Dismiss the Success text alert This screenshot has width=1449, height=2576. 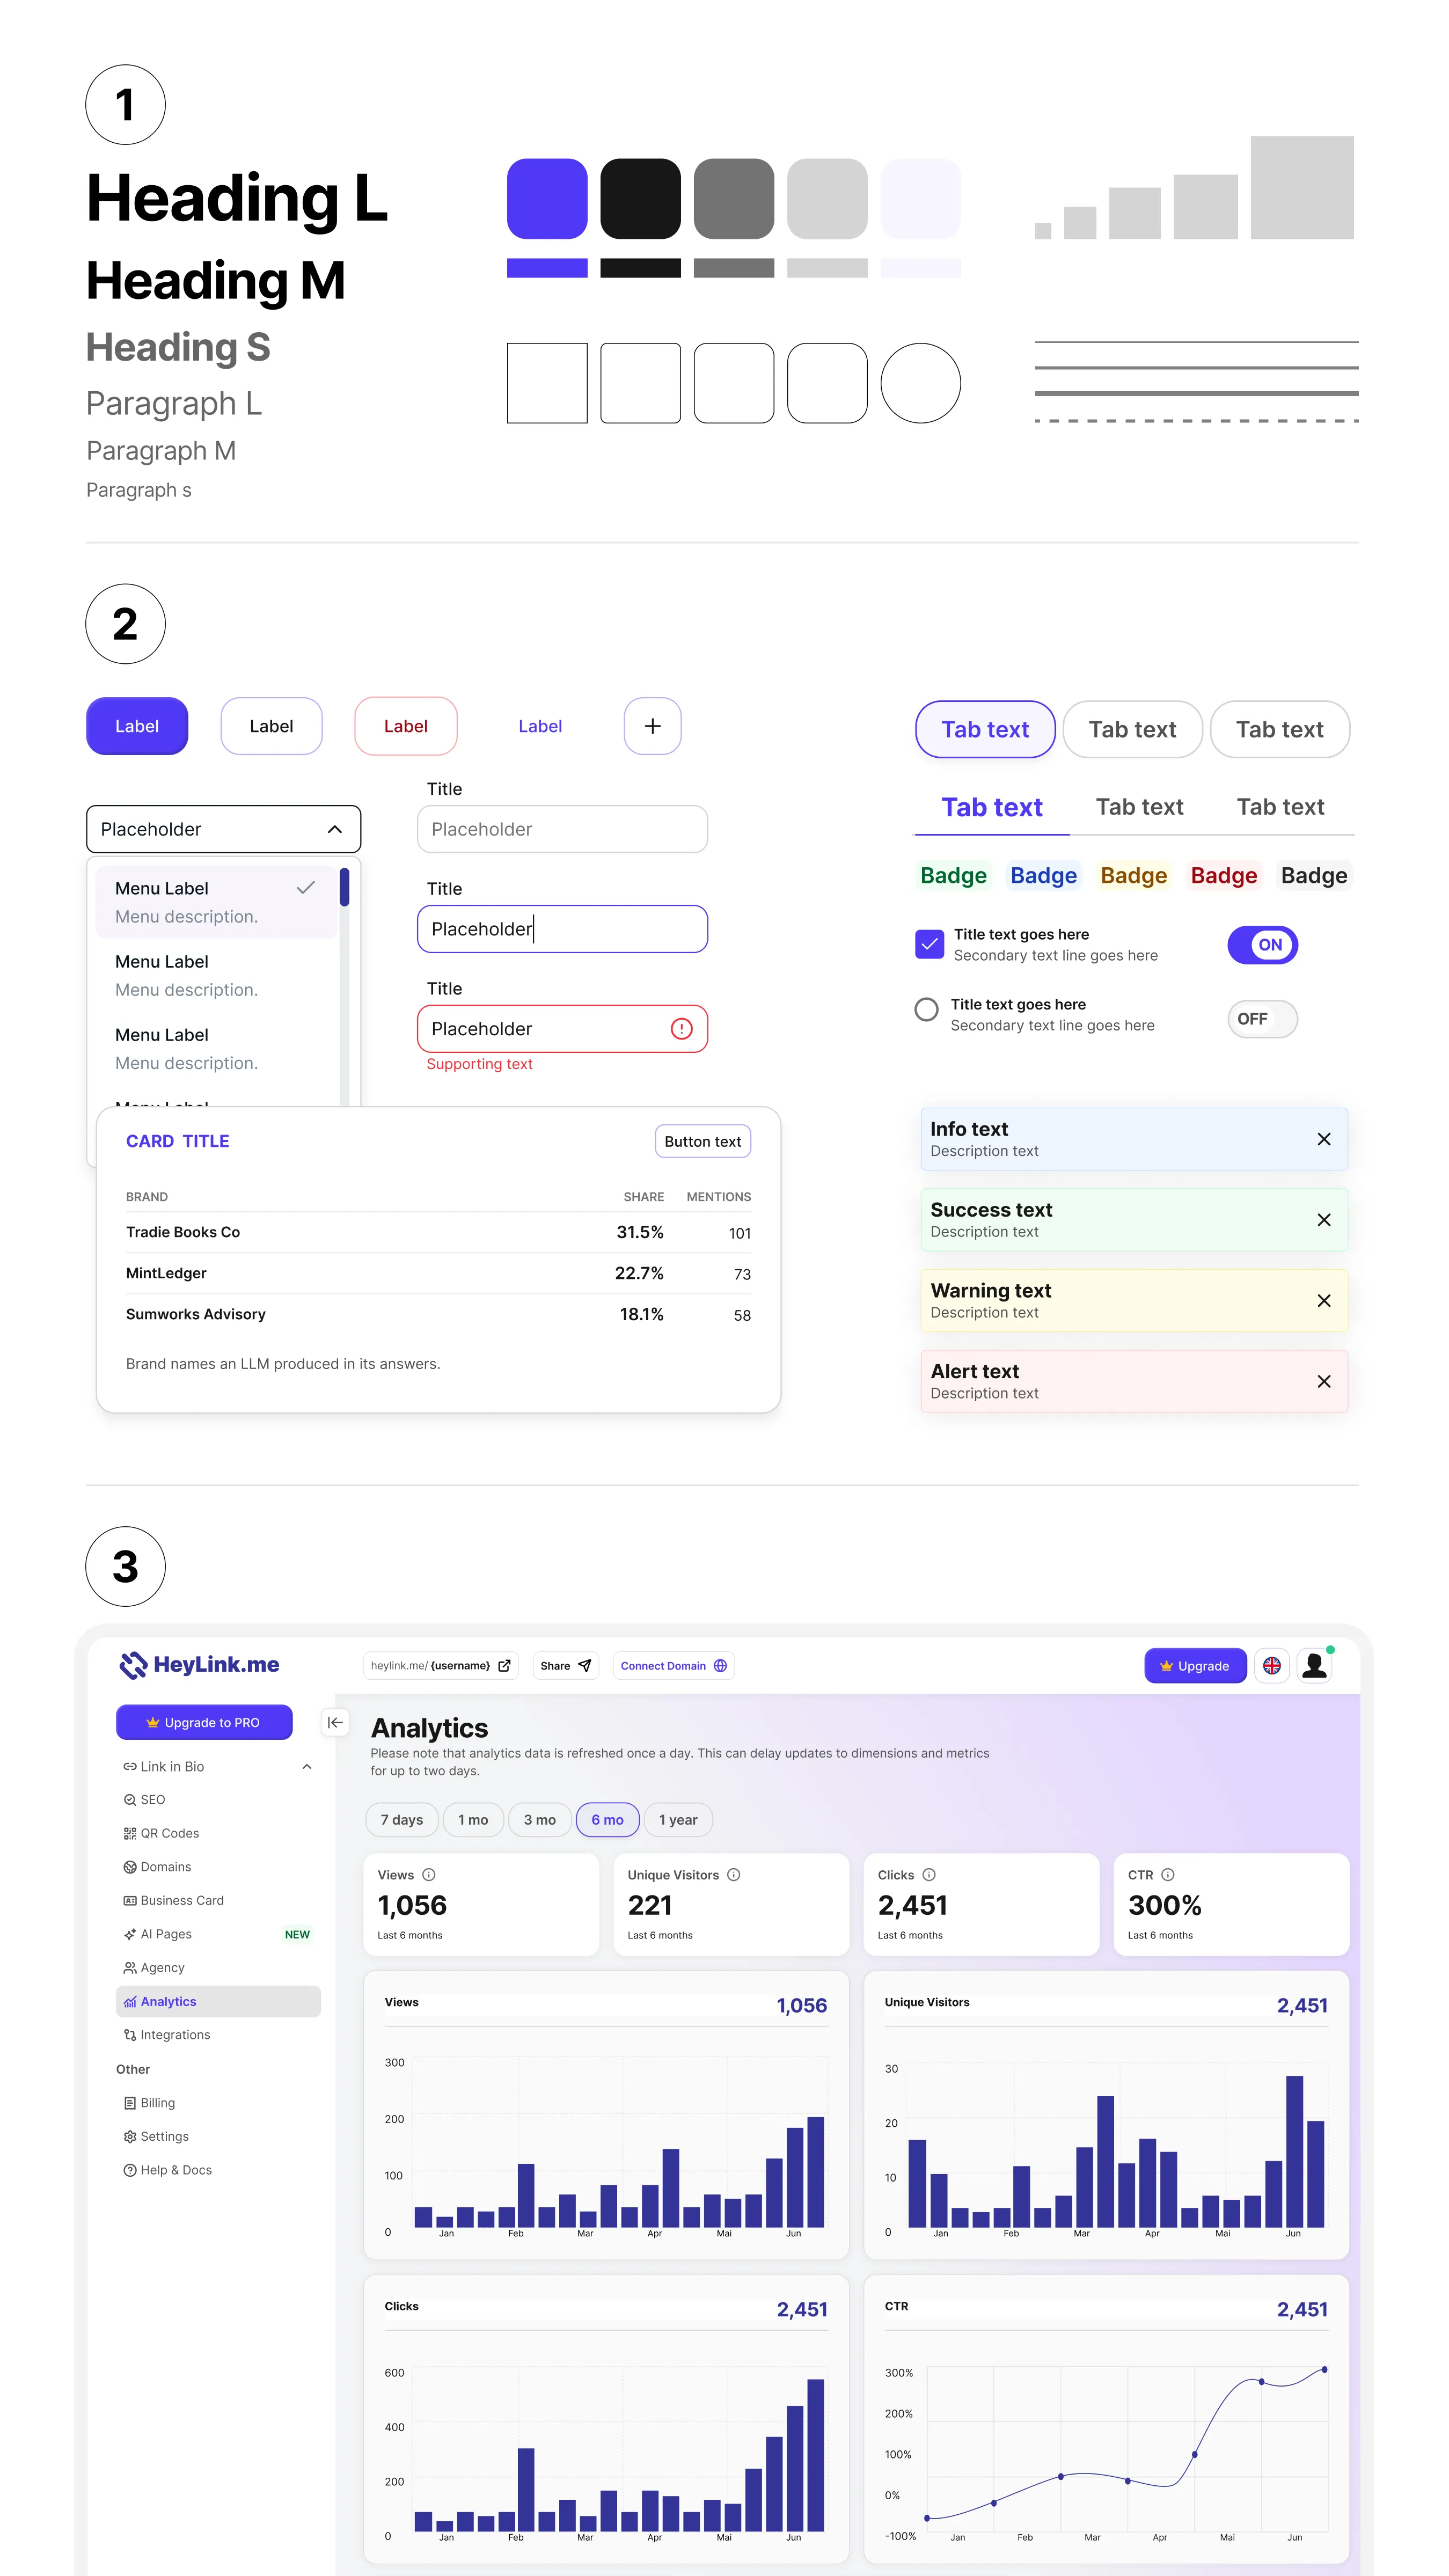click(x=1323, y=1220)
